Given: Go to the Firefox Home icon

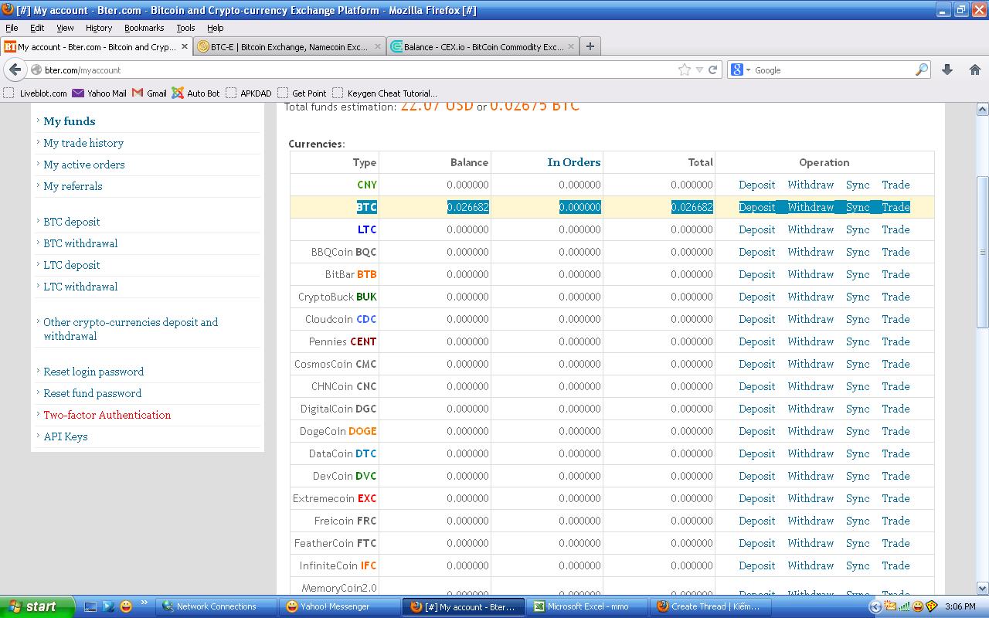Looking at the screenshot, I should tap(974, 70).
